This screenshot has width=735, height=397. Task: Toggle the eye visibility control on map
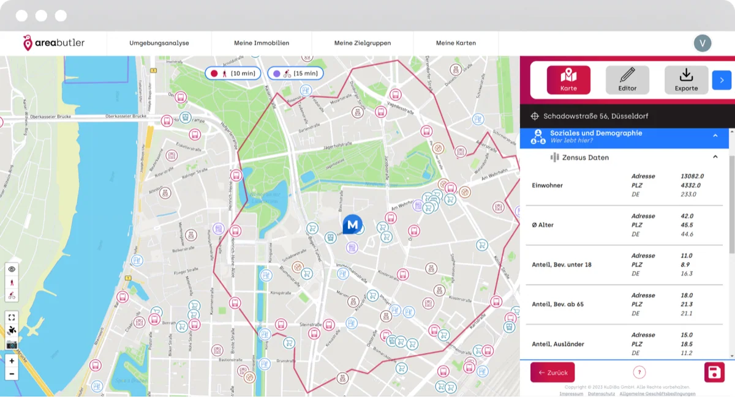point(12,269)
